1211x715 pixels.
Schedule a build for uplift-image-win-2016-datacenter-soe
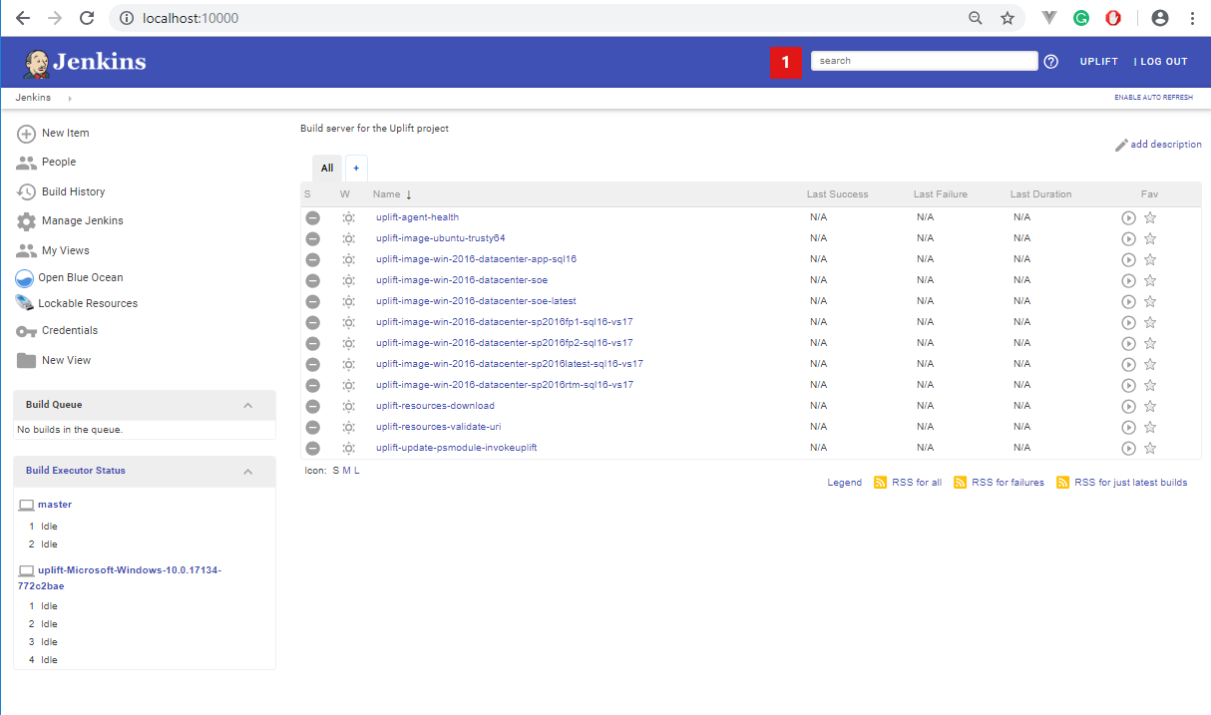(1129, 280)
